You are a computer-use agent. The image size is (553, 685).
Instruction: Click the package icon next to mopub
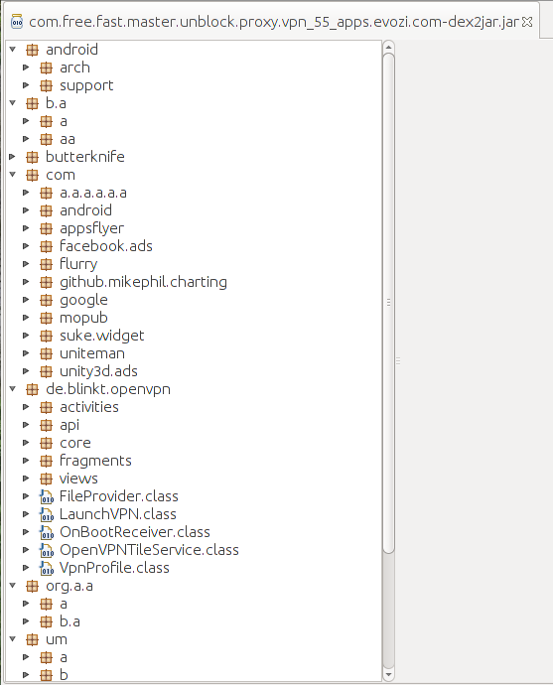coord(46,318)
